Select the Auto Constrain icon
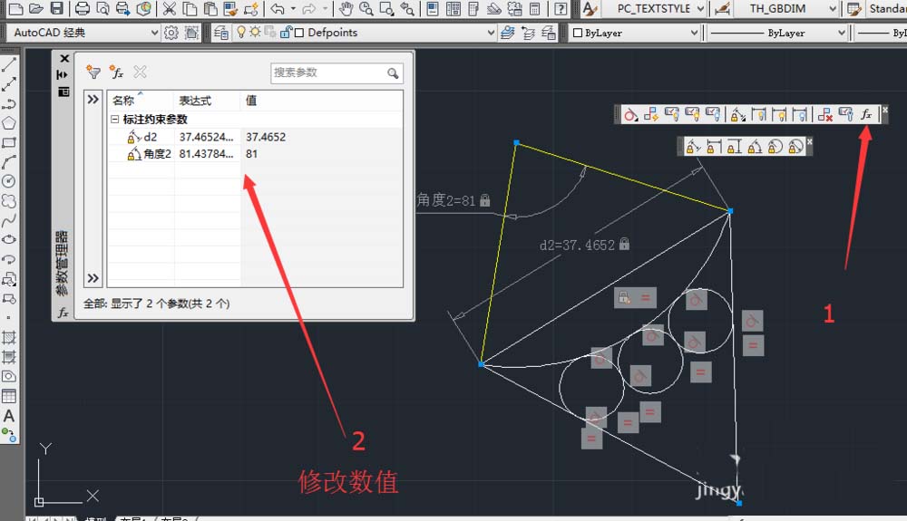Image resolution: width=907 pixels, height=521 pixels. (651, 114)
